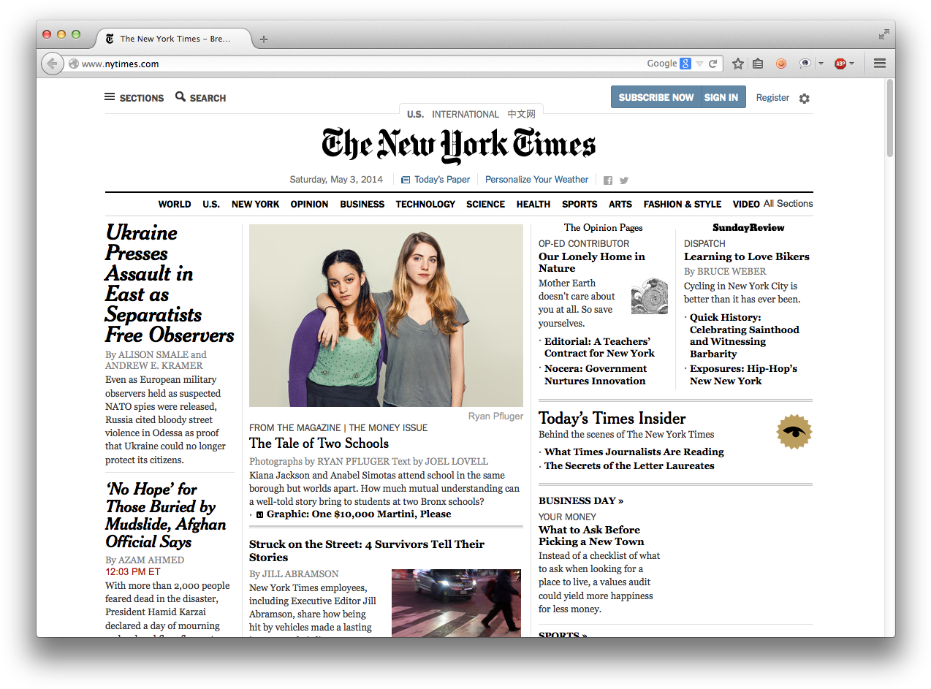Click Sign In button
Image resolution: width=931 pixels, height=689 pixels.
click(x=722, y=97)
